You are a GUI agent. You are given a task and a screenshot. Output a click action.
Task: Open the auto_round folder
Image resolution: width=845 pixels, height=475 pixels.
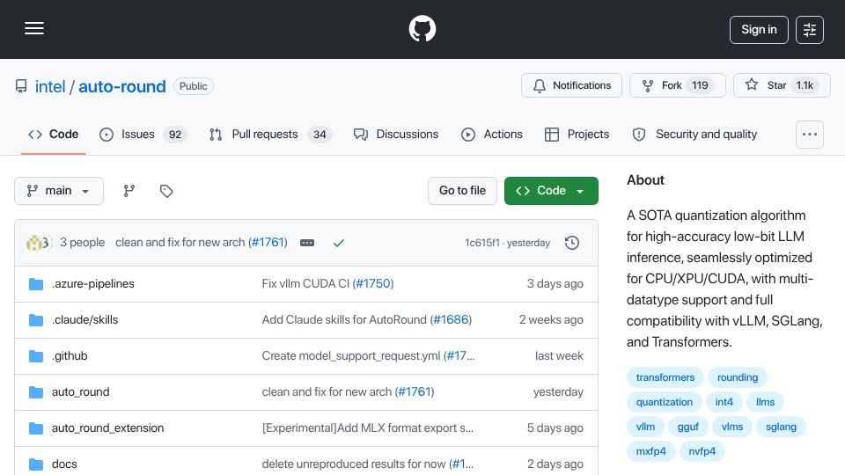[x=80, y=392]
